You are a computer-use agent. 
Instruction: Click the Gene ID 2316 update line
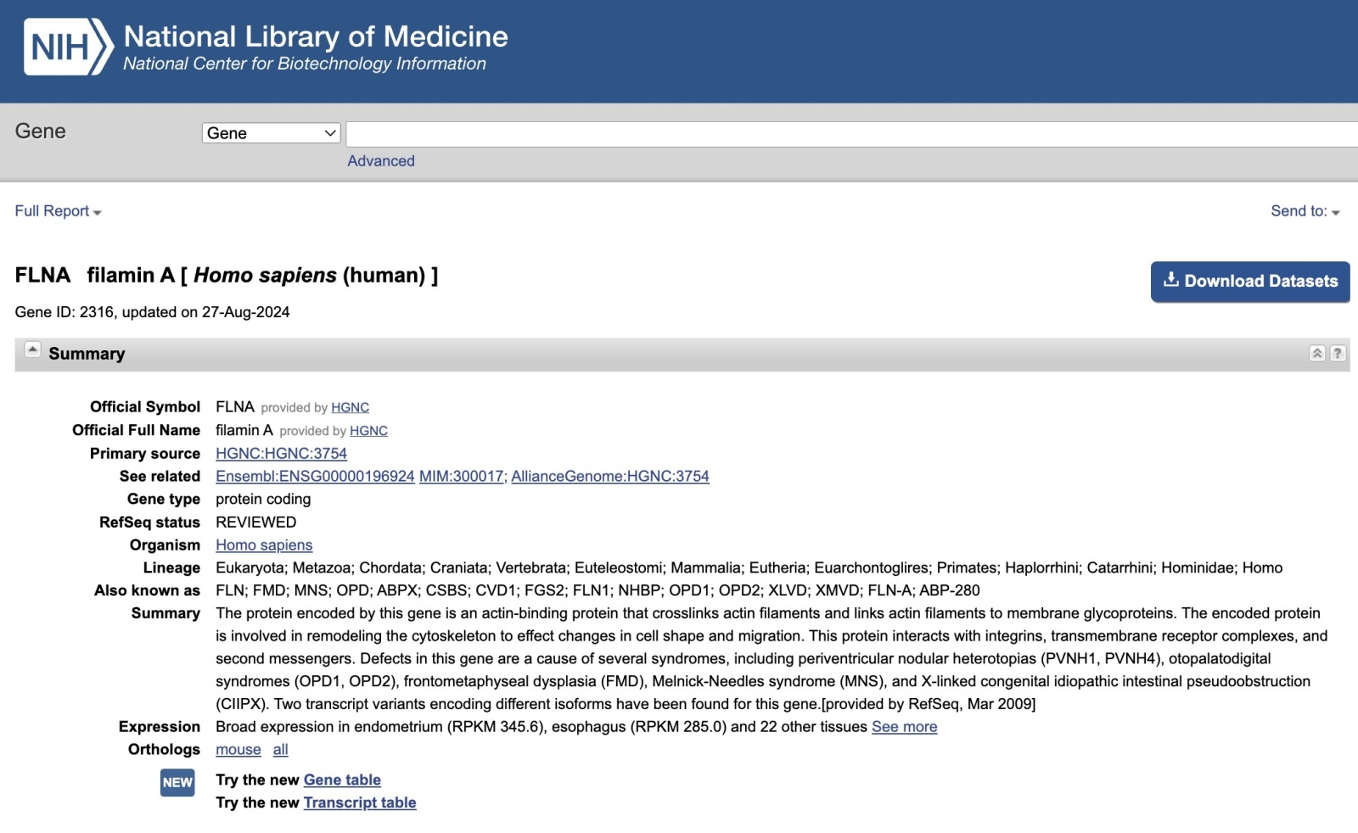(x=152, y=312)
